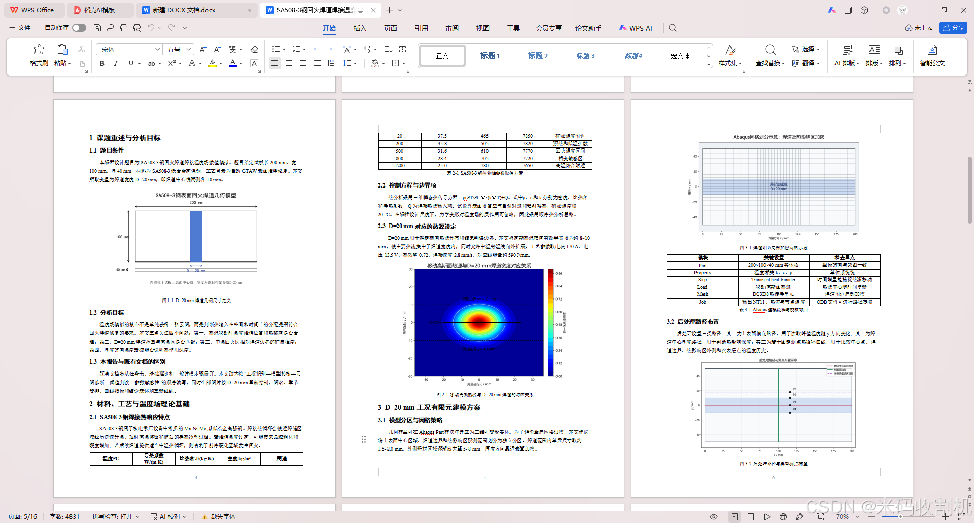Increase paragraph indent

(x=331, y=49)
